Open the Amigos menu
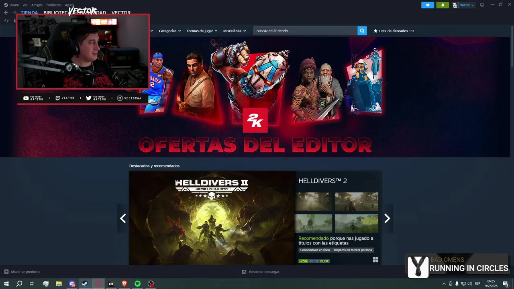 37,5
